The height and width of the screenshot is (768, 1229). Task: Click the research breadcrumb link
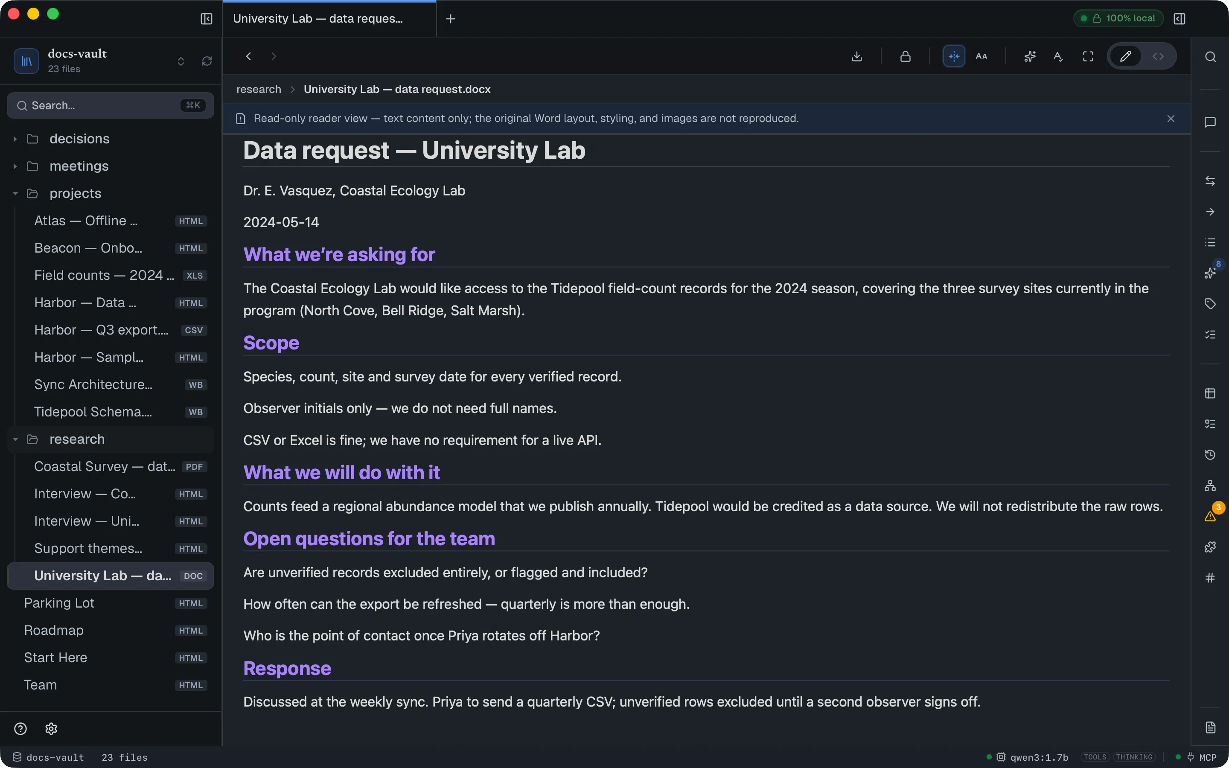259,90
